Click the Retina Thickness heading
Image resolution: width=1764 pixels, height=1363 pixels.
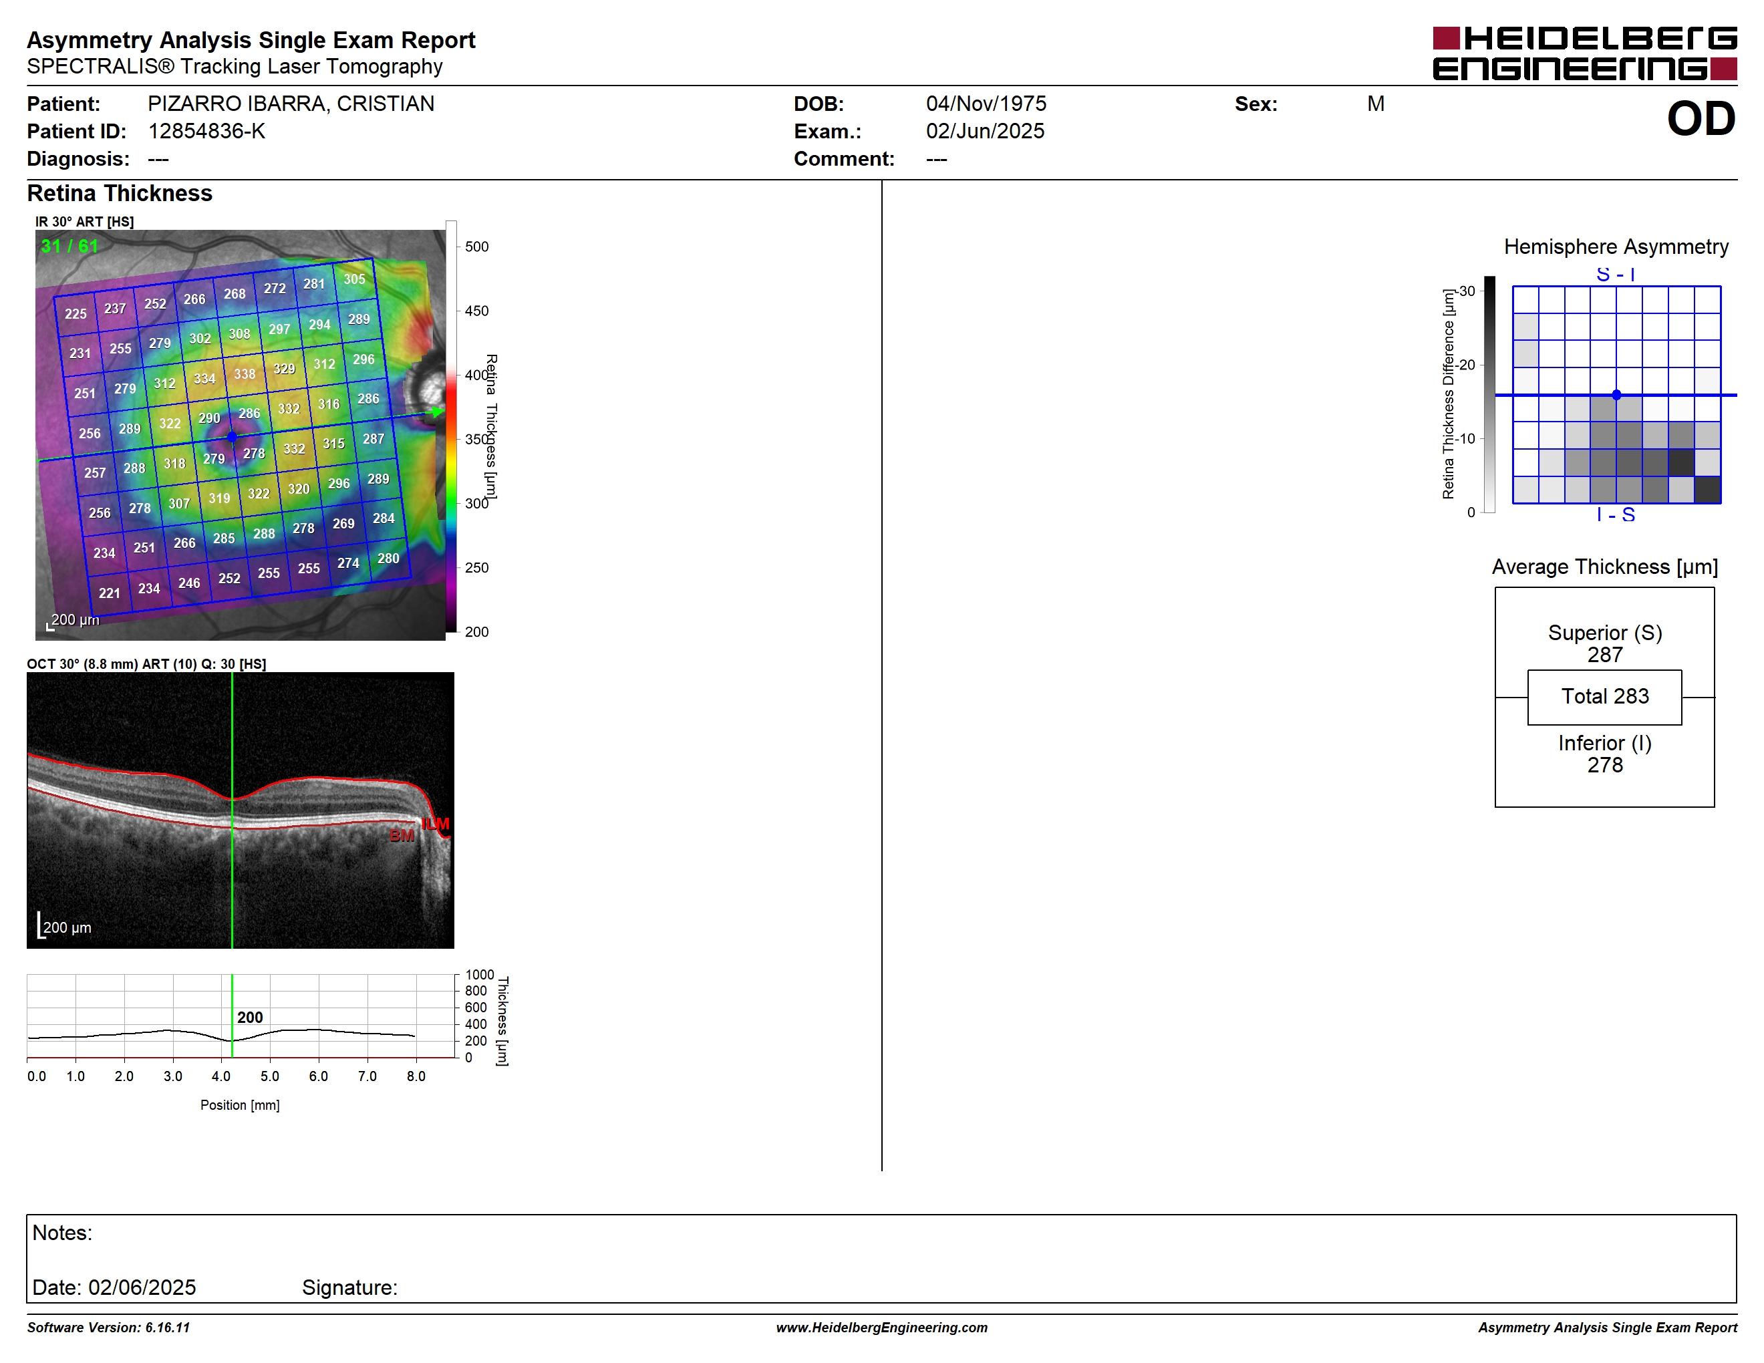(120, 193)
